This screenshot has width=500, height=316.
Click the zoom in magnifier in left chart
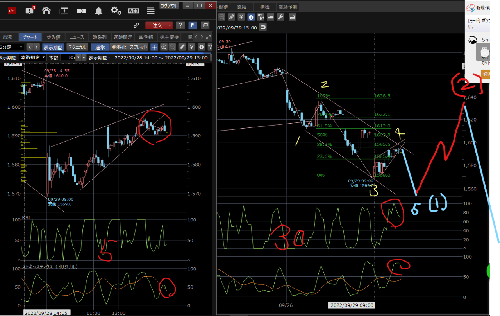(164, 47)
